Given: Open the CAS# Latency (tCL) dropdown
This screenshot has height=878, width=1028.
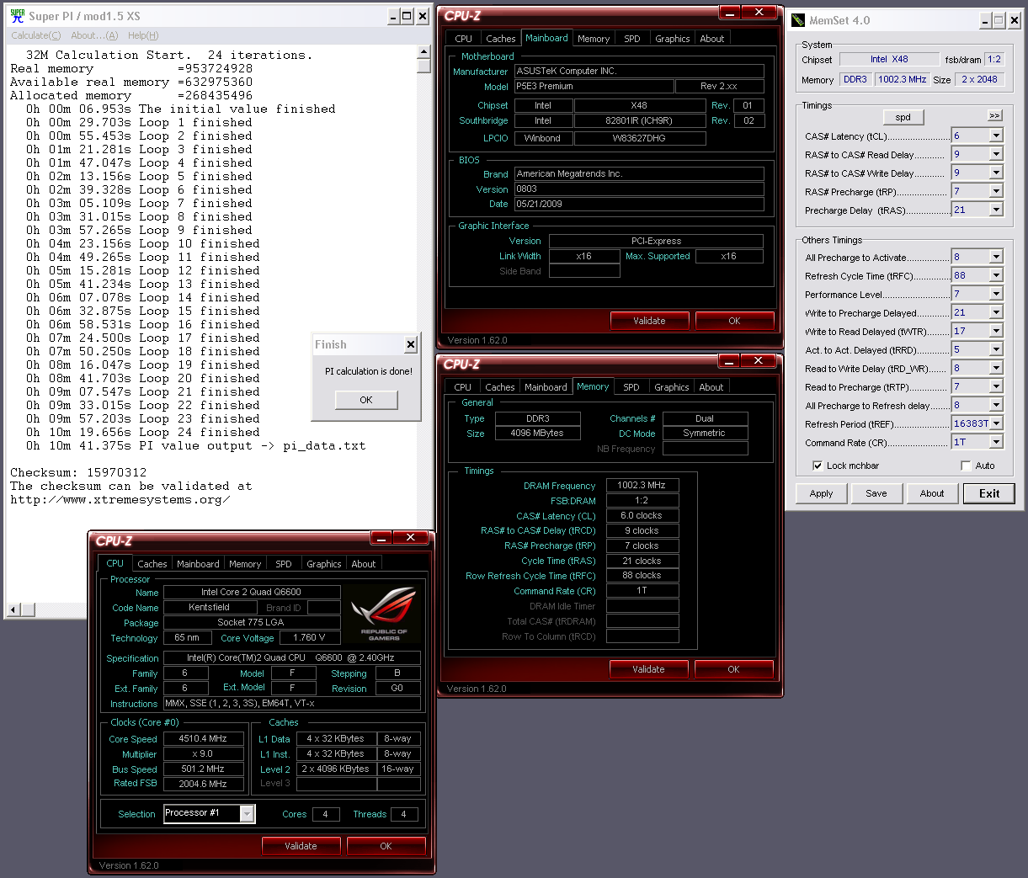Looking at the screenshot, I should click(996, 136).
